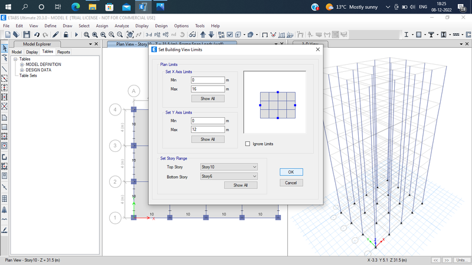This screenshot has height=265, width=472.
Task: Click the Move Down in List arrow icon
Action: click(211, 35)
